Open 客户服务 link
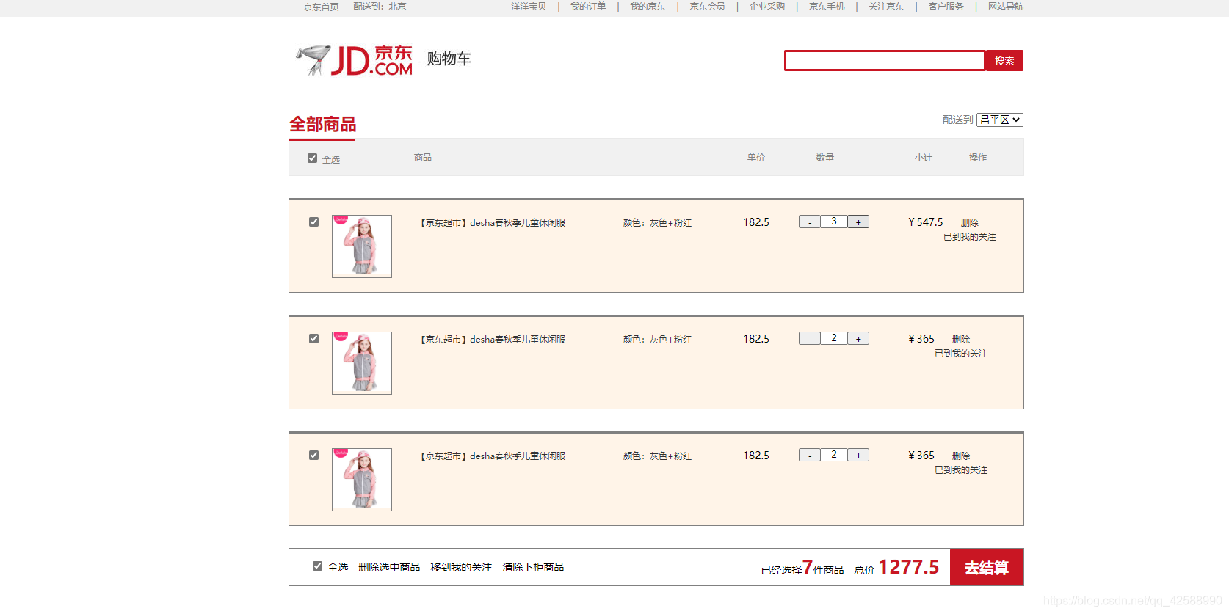The height and width of the screenshot is (614, 1229). [946, 7]
